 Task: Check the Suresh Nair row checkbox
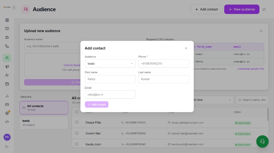coord(77,133)
